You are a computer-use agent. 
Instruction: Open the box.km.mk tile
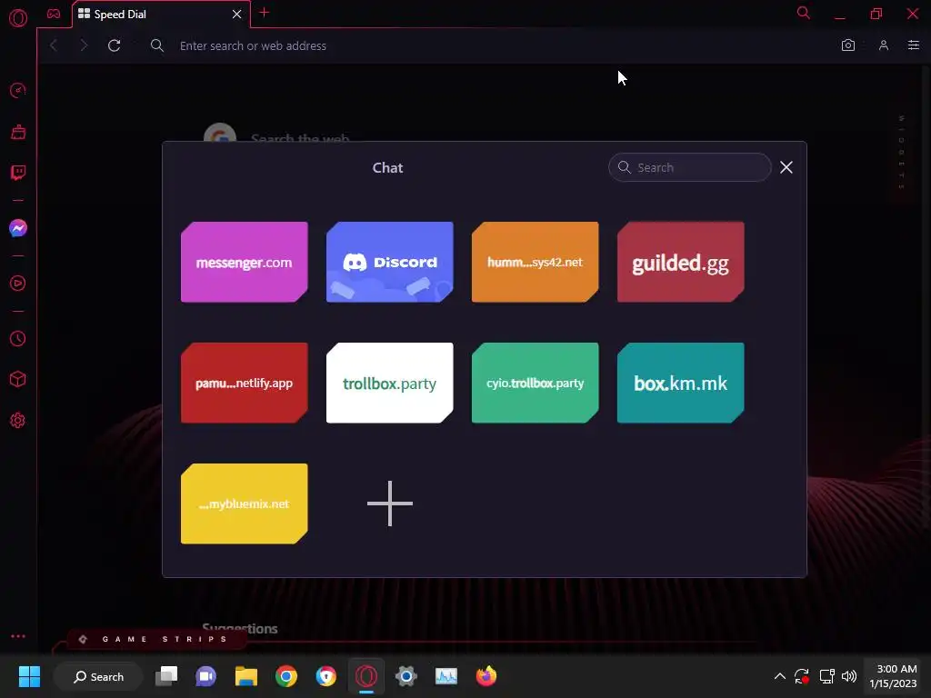[680, 383]
